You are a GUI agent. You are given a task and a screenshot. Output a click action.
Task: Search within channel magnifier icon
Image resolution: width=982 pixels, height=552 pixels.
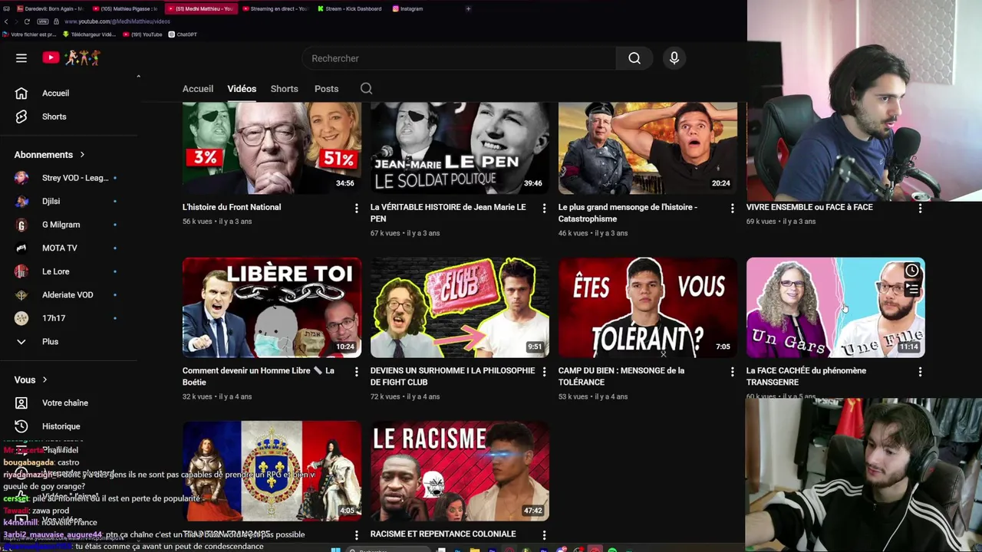click(366, 89)
